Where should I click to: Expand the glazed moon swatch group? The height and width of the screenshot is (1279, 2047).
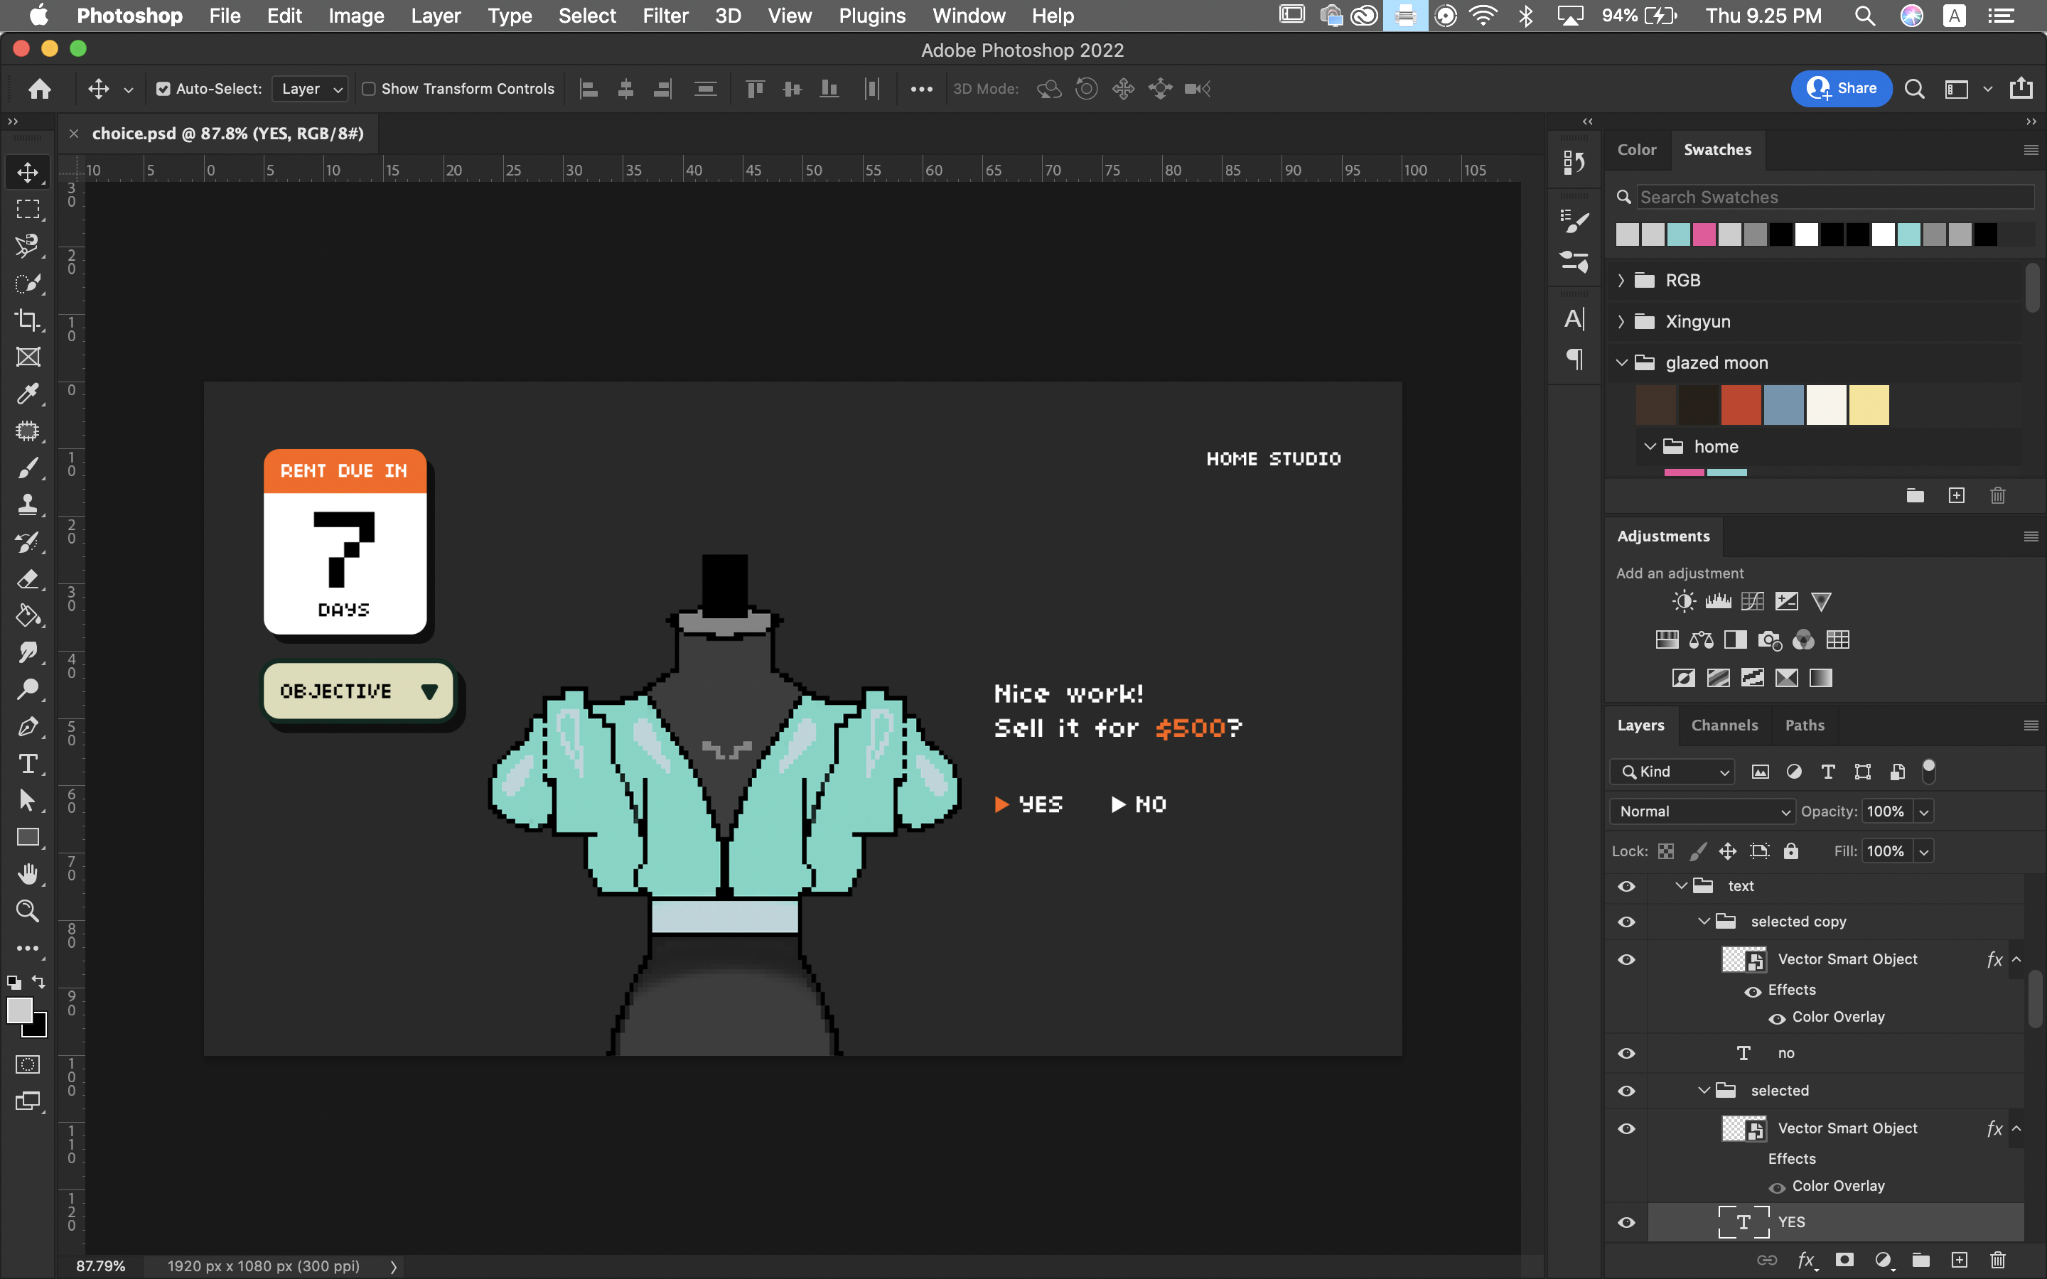point(1621,362)
